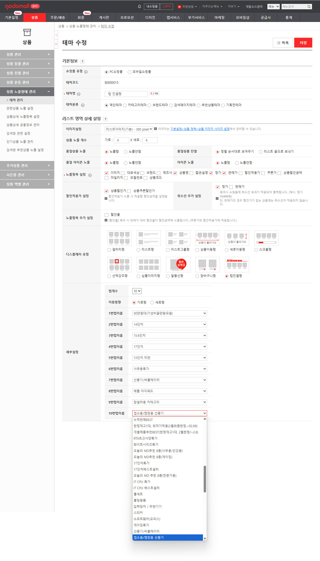Click the 기본정보 help box icon
This screenshot has width=320, height=561.
click(x=83, y=62)
